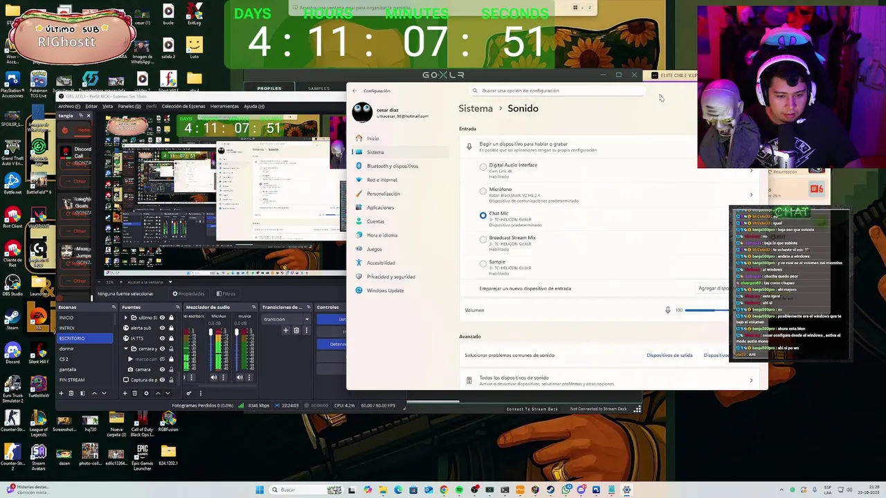The image size is (886, 498).
Task: Click Sistema breadcrumb in Settings
Action: point(476,109)
